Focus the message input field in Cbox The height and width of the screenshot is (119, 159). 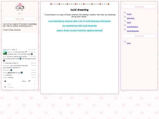pyautogui.click(x=20, y=87)
